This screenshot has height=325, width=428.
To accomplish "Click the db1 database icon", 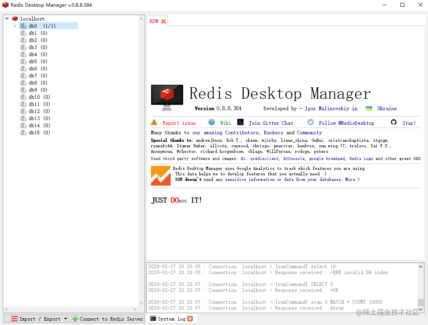I will [x=24, y=33].
